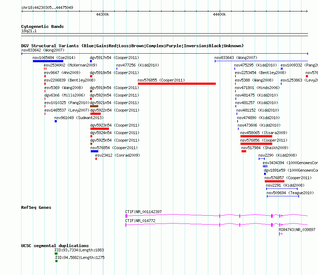Open CTIF|NM_001142397 gene label

[143, 212]
